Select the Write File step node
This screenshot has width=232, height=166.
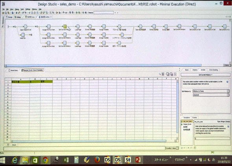pos(23,35)
